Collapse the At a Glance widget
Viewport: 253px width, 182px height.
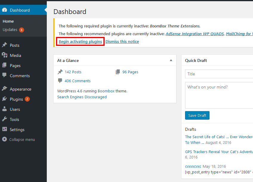click(x=171, y=60)
